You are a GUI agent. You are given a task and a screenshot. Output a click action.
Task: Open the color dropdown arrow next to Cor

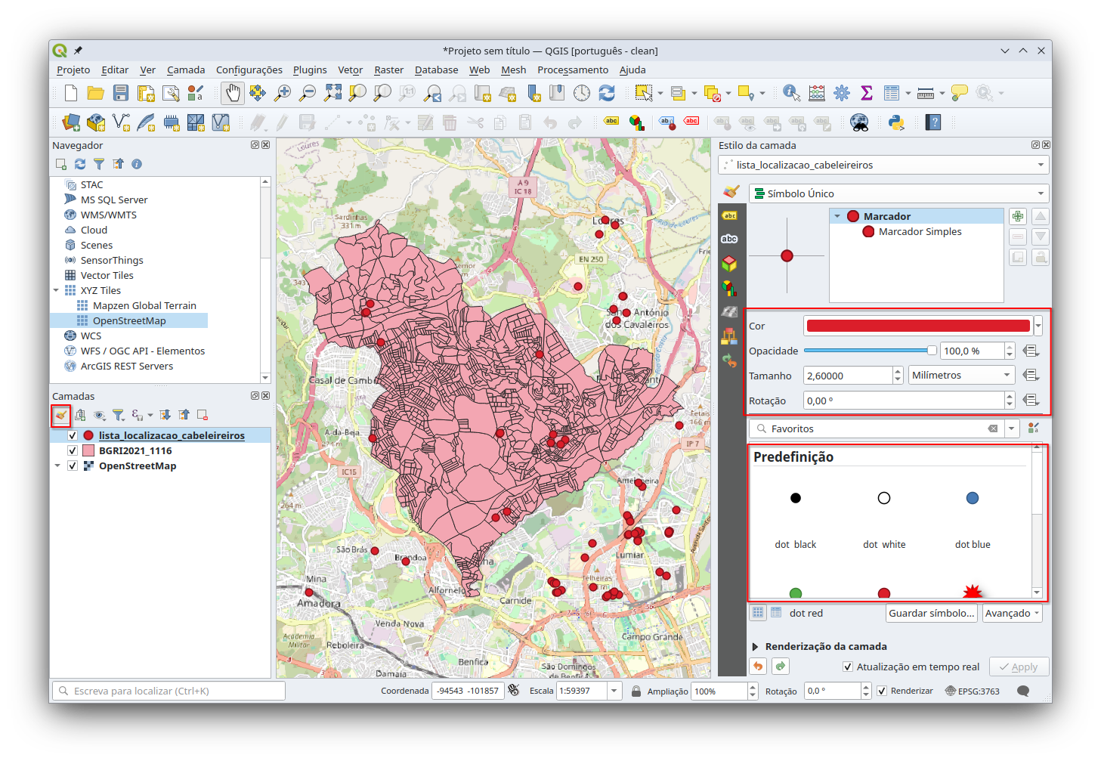1038,326
